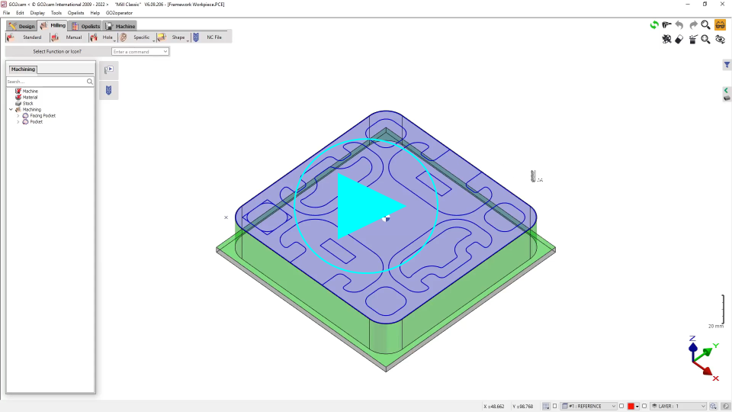Click the green refresh arrows icon
The height and width of the screenshot is (412, 732).
pyautogui.click(x=654, y=25)
